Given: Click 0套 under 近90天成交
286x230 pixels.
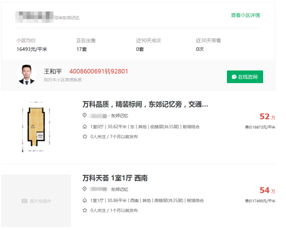Looking at the screenshot, I should [x=140, y=49].
